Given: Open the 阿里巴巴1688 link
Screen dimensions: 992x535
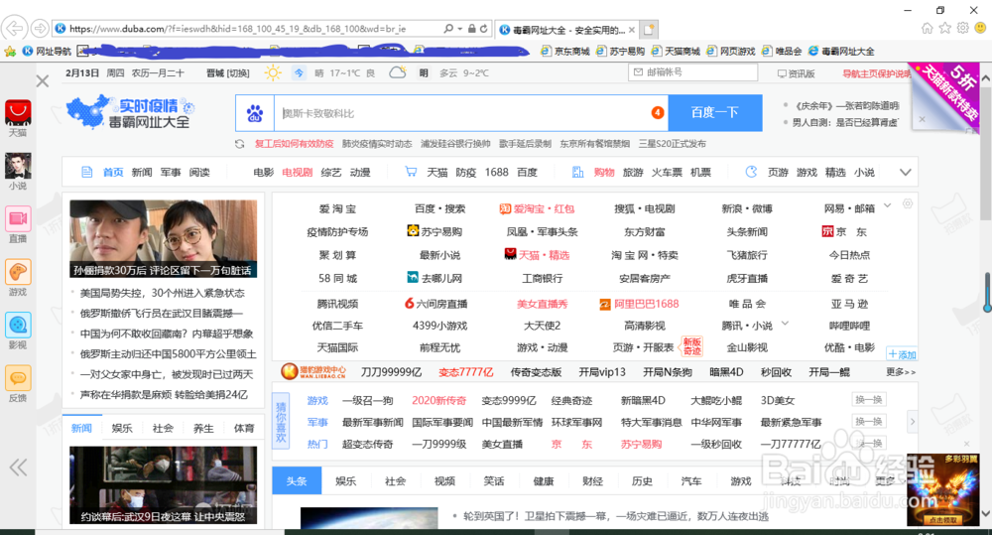Looking at the screenshot, I should (x=639, y=304).
